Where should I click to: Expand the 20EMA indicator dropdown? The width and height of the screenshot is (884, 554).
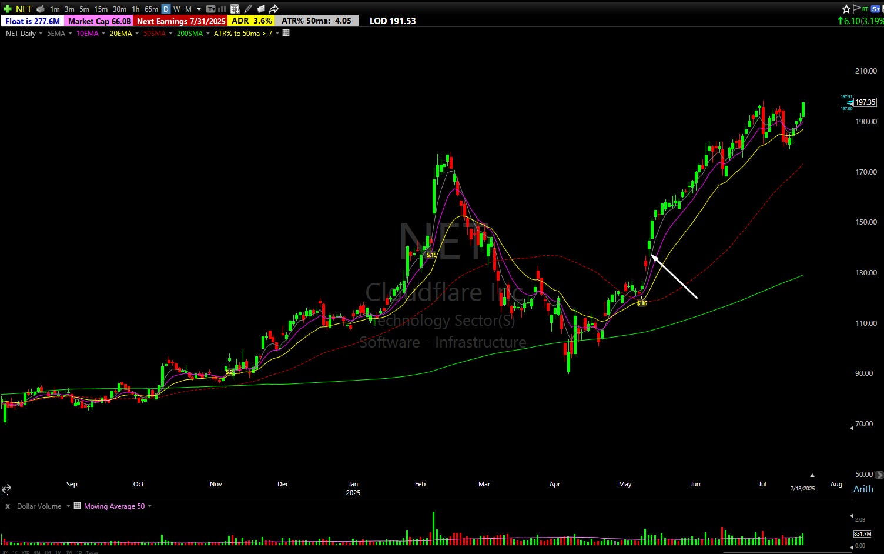point(137,34)
